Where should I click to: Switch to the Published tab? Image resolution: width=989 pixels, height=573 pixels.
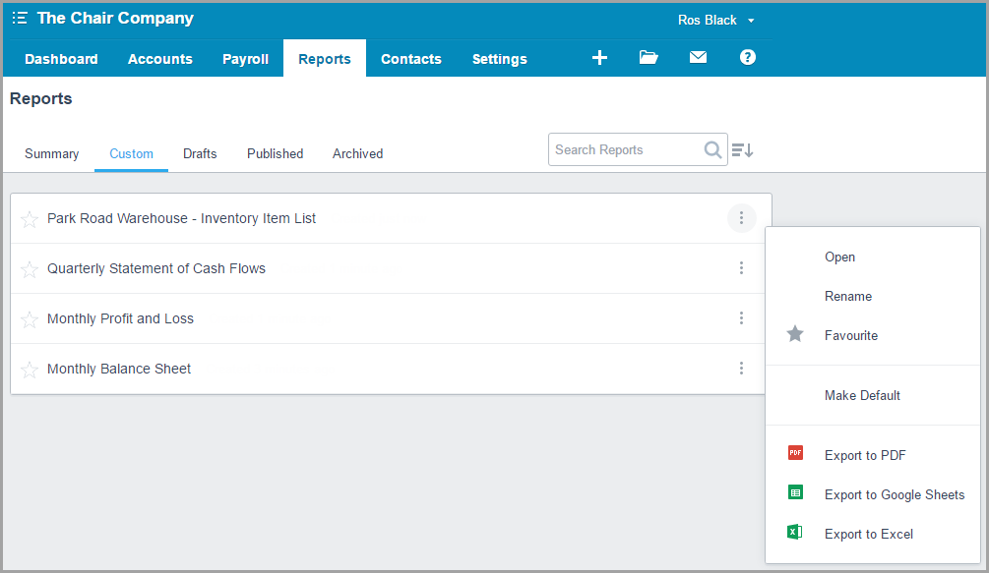[275, 153]
